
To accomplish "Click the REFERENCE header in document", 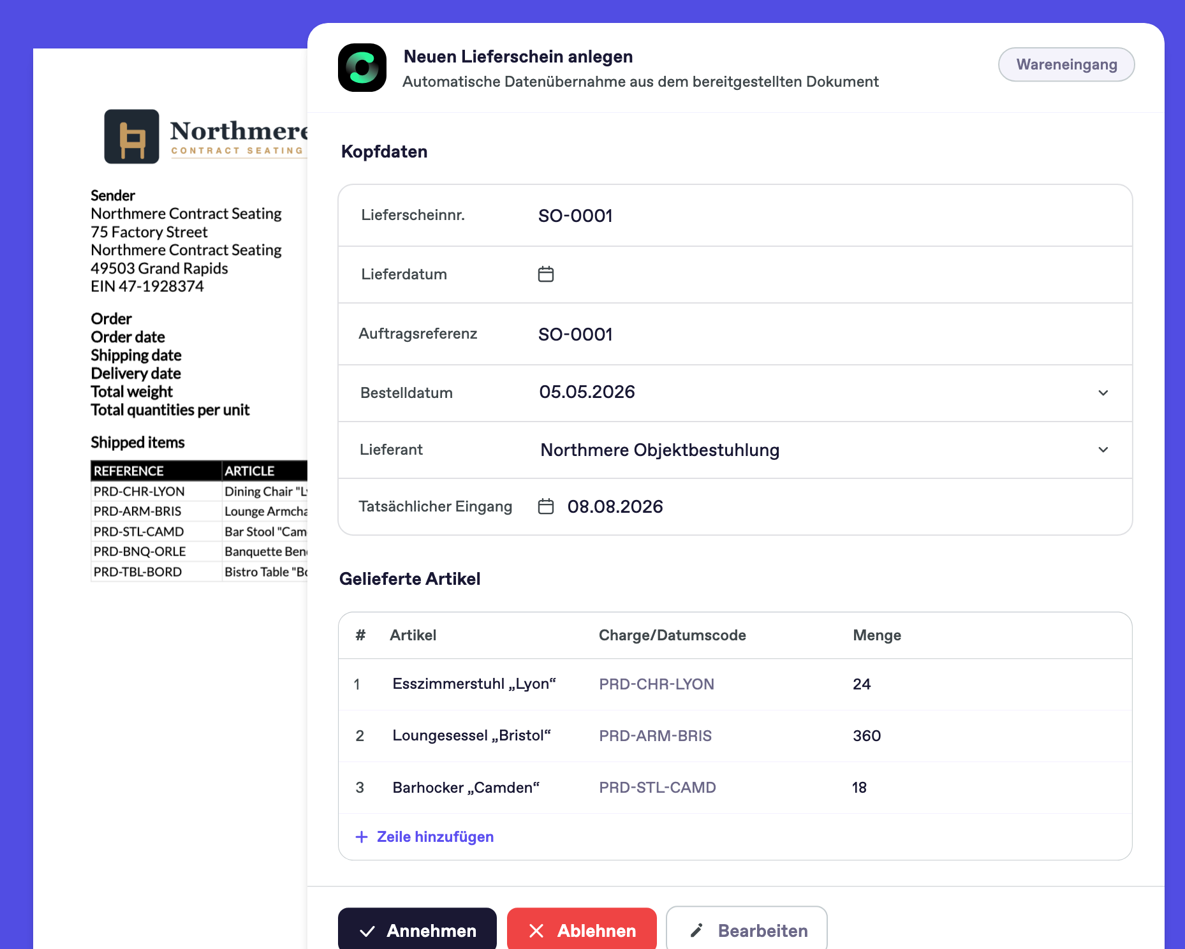I will [x=129, y=471].
